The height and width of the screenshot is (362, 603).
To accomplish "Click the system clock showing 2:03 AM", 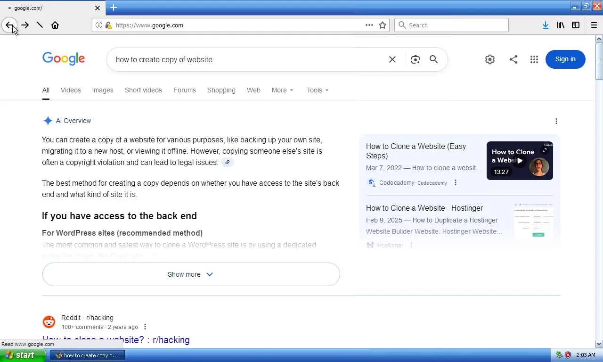I will tap(586, 355).
